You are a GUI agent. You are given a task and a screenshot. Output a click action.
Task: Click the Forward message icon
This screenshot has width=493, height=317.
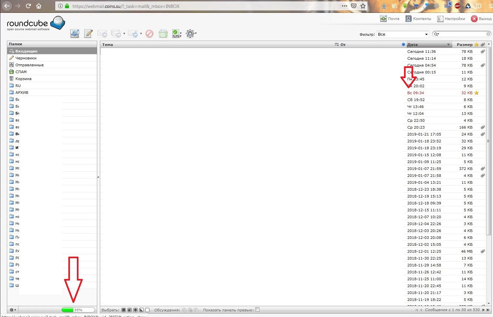pos(133,33)
